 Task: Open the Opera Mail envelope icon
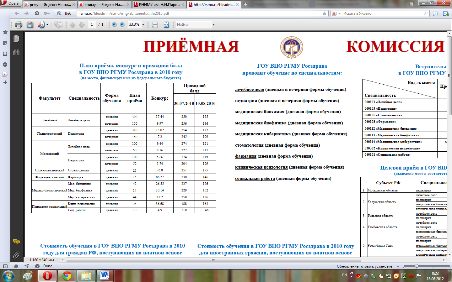[445, 13]
